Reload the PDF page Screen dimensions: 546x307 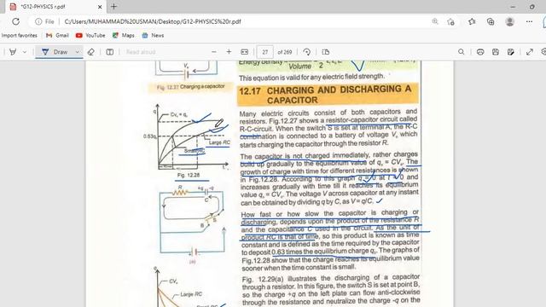(15, 21)
